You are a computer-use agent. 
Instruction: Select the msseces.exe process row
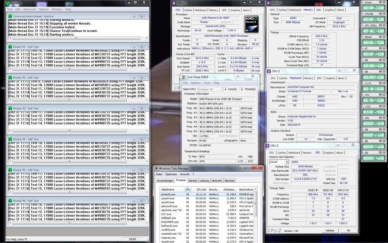[x=207, y=238]
